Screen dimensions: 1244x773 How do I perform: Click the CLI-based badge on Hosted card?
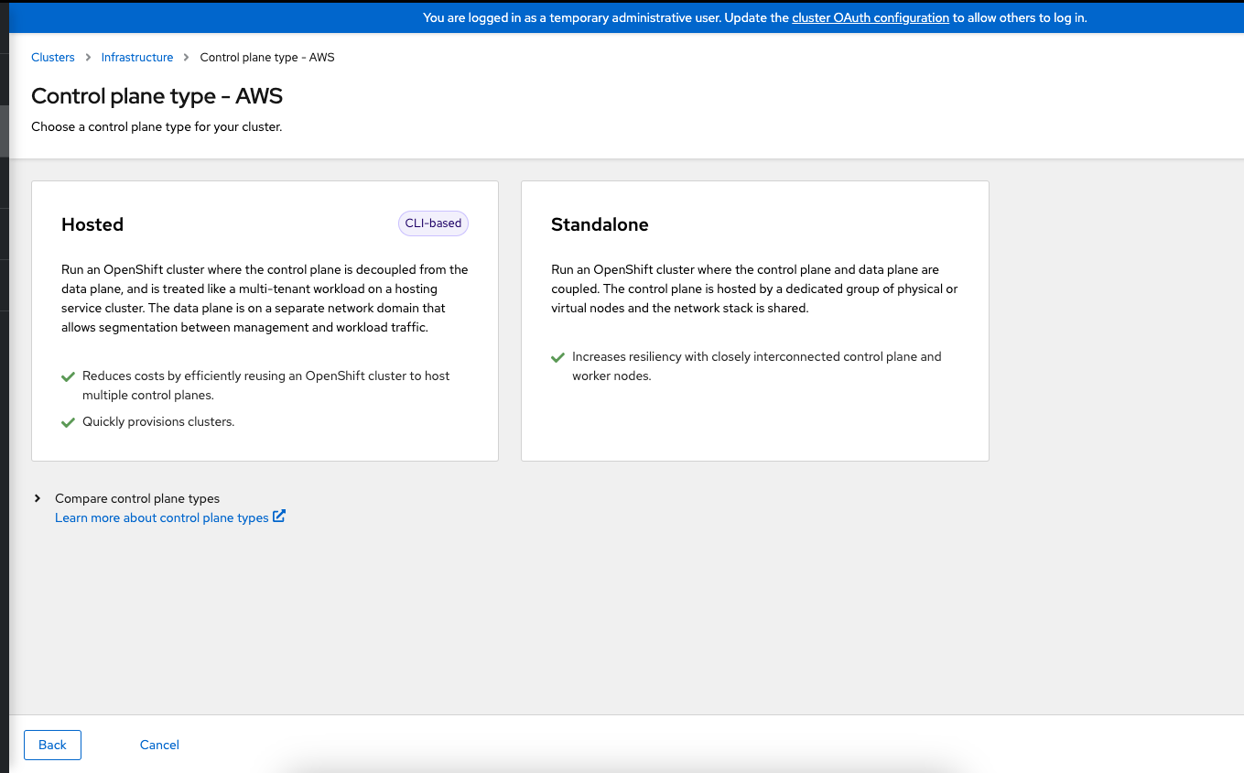[433, 223]
